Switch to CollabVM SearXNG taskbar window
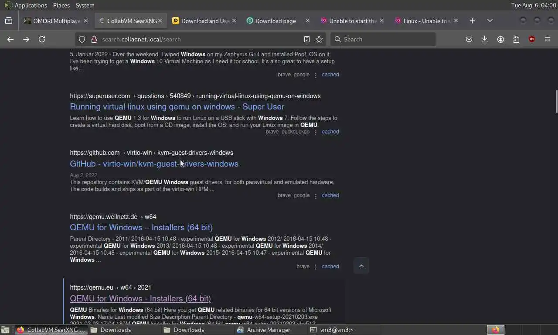This screenshot has height=335, width=558. tap(51, 330)
